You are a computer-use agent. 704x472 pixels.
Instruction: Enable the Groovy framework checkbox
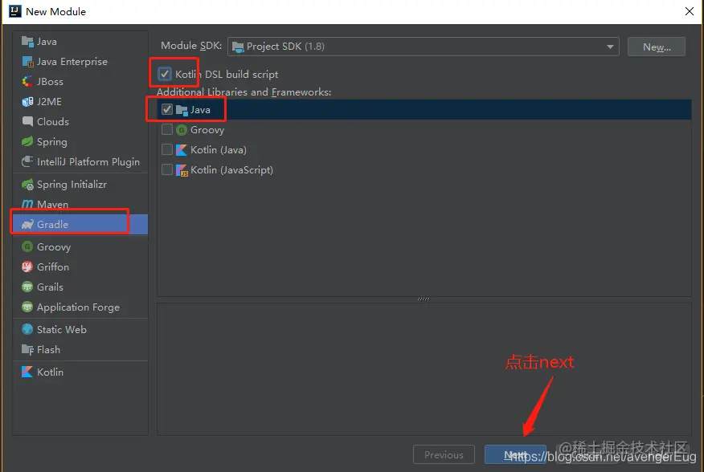tap(167, 130)
